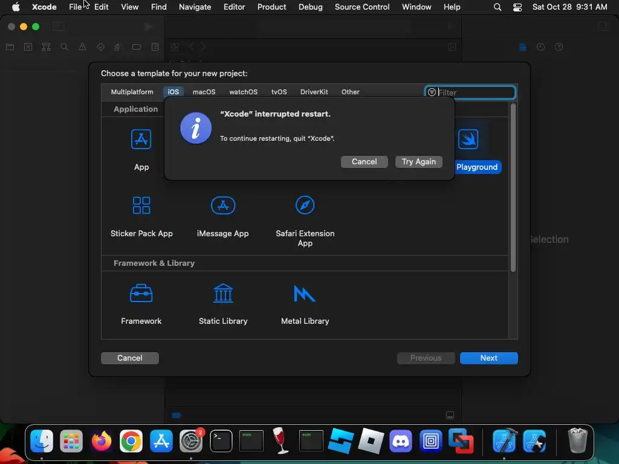The image size is (619, 464).
Task: Open the Xcode hammer icon in Dock
Action: point(505,440)
